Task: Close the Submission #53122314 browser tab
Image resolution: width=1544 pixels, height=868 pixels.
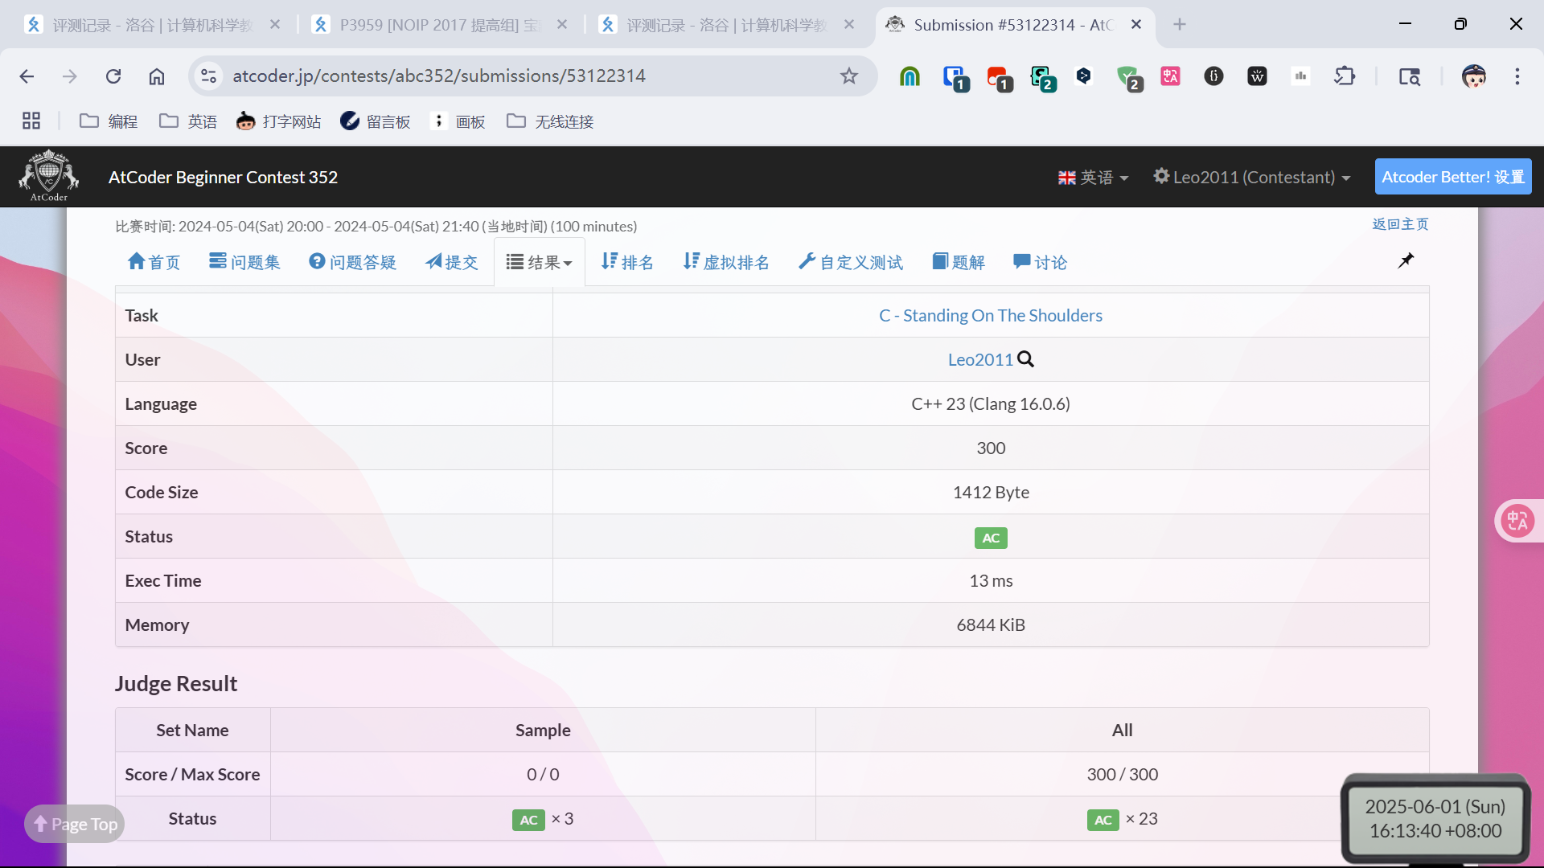Action: tap(1136, 25)
